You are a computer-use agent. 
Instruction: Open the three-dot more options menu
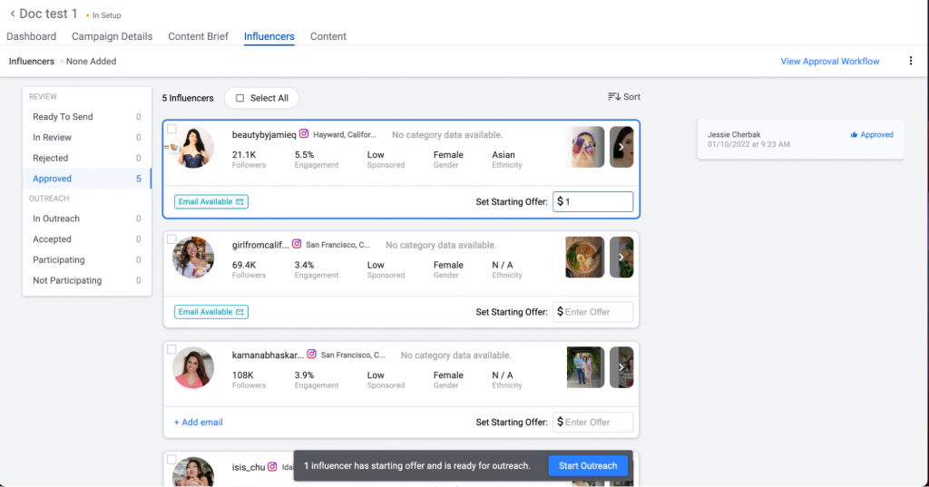pyautogui.click(x=910, y=62)
